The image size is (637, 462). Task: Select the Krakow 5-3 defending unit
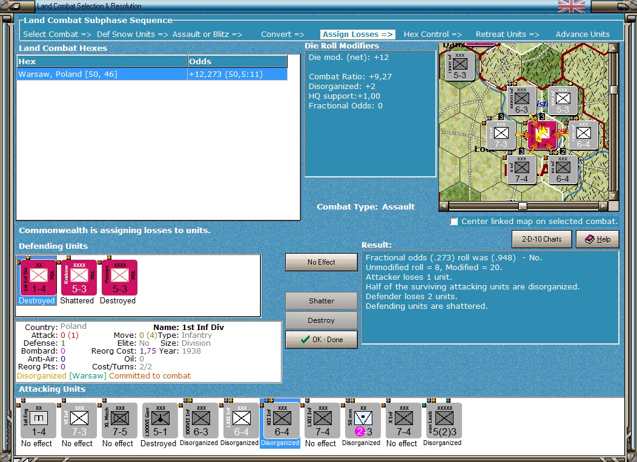tap(79, 277)
